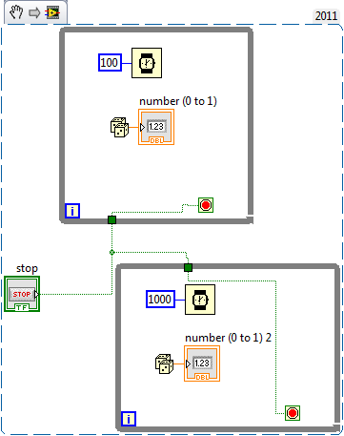The image size is (344, 436).
Task: Select the random number dice in top loop
Action: point(119,127)
